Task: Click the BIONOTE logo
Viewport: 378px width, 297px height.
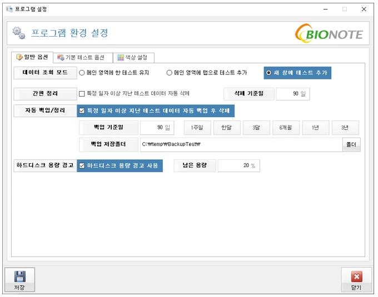Action: (x=329, y=33)
